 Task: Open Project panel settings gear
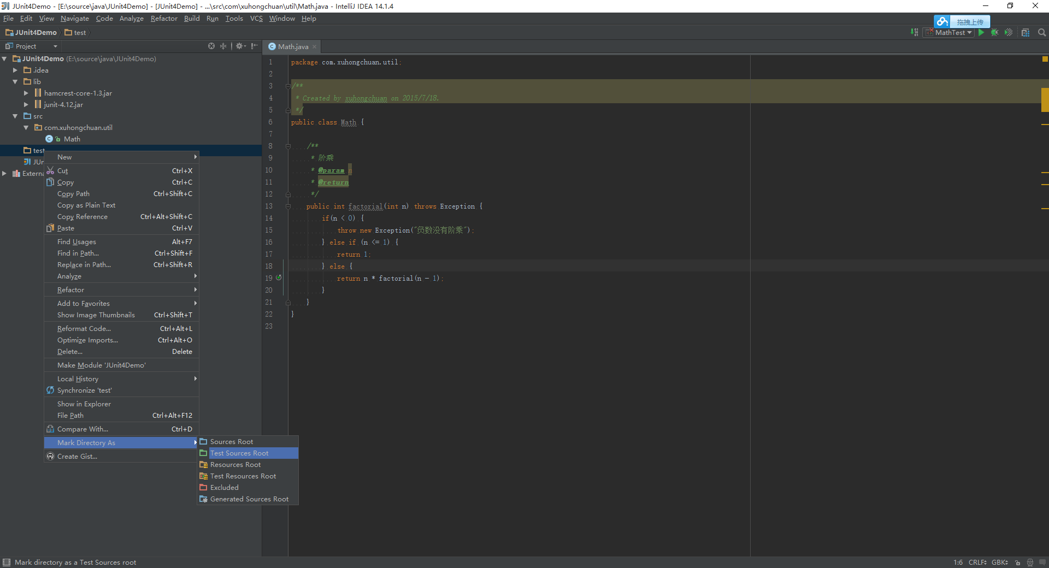pos(240,46)
